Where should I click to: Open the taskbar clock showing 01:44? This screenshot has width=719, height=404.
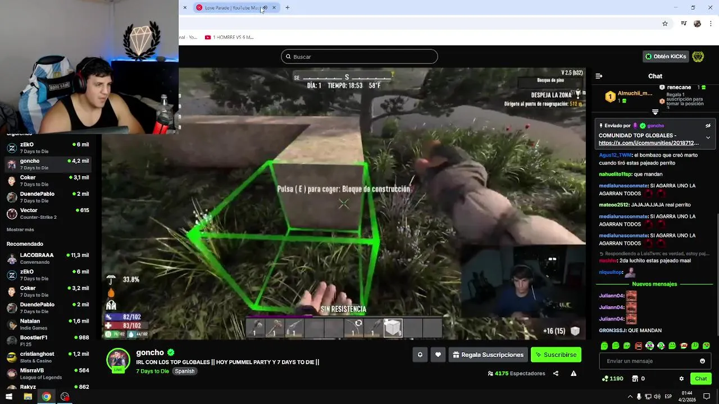click(687, 396)
